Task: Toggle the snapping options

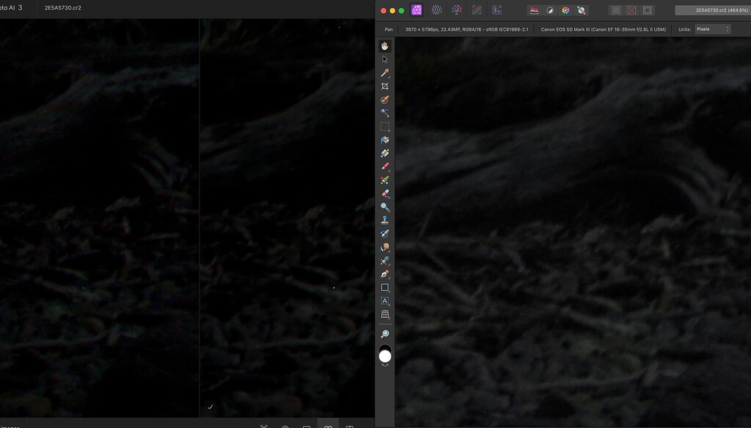Action: [615, 10]
